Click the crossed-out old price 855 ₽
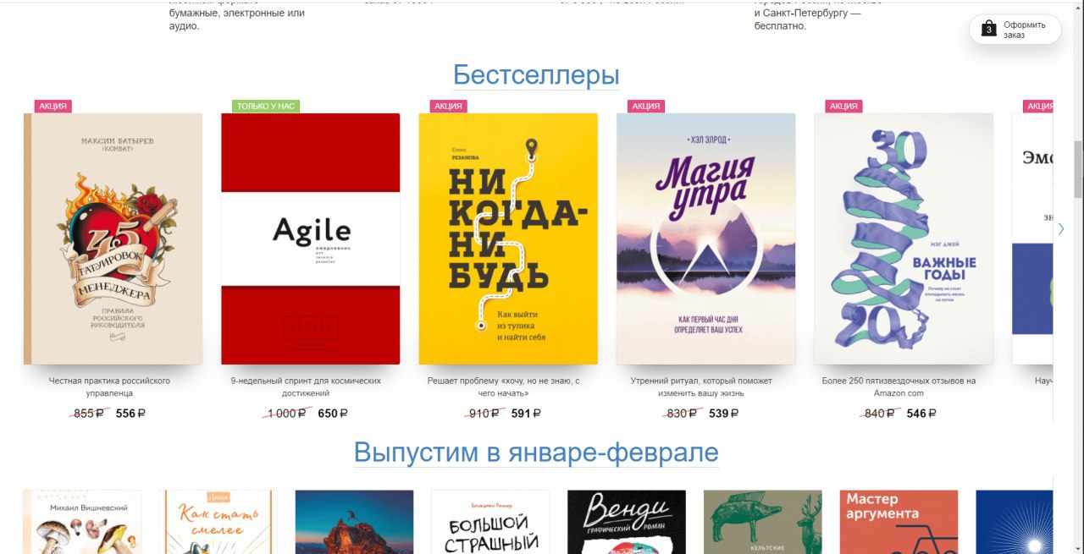The image size is (1084, 554). (88, 414)
